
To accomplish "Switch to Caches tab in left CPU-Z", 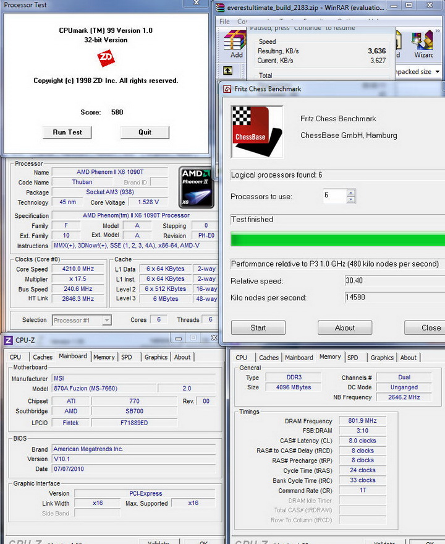I will click(43, 357).
